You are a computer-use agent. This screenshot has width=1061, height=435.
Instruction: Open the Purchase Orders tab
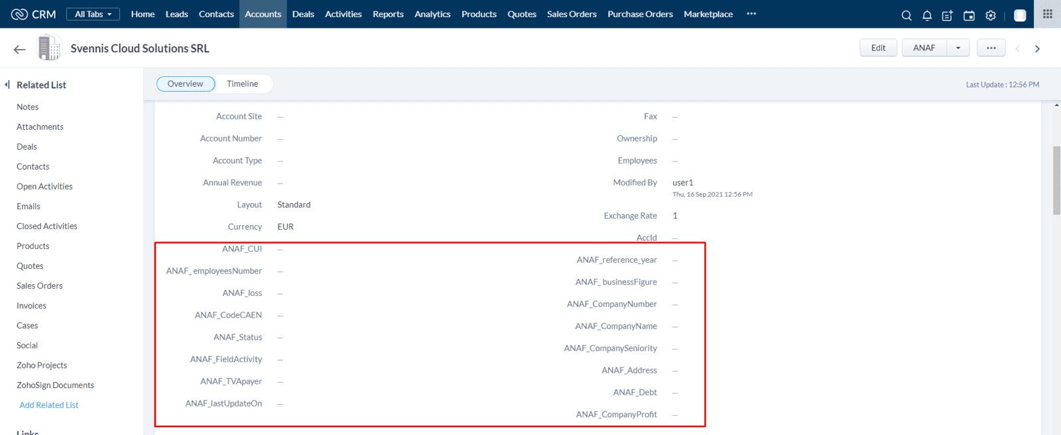640,14
